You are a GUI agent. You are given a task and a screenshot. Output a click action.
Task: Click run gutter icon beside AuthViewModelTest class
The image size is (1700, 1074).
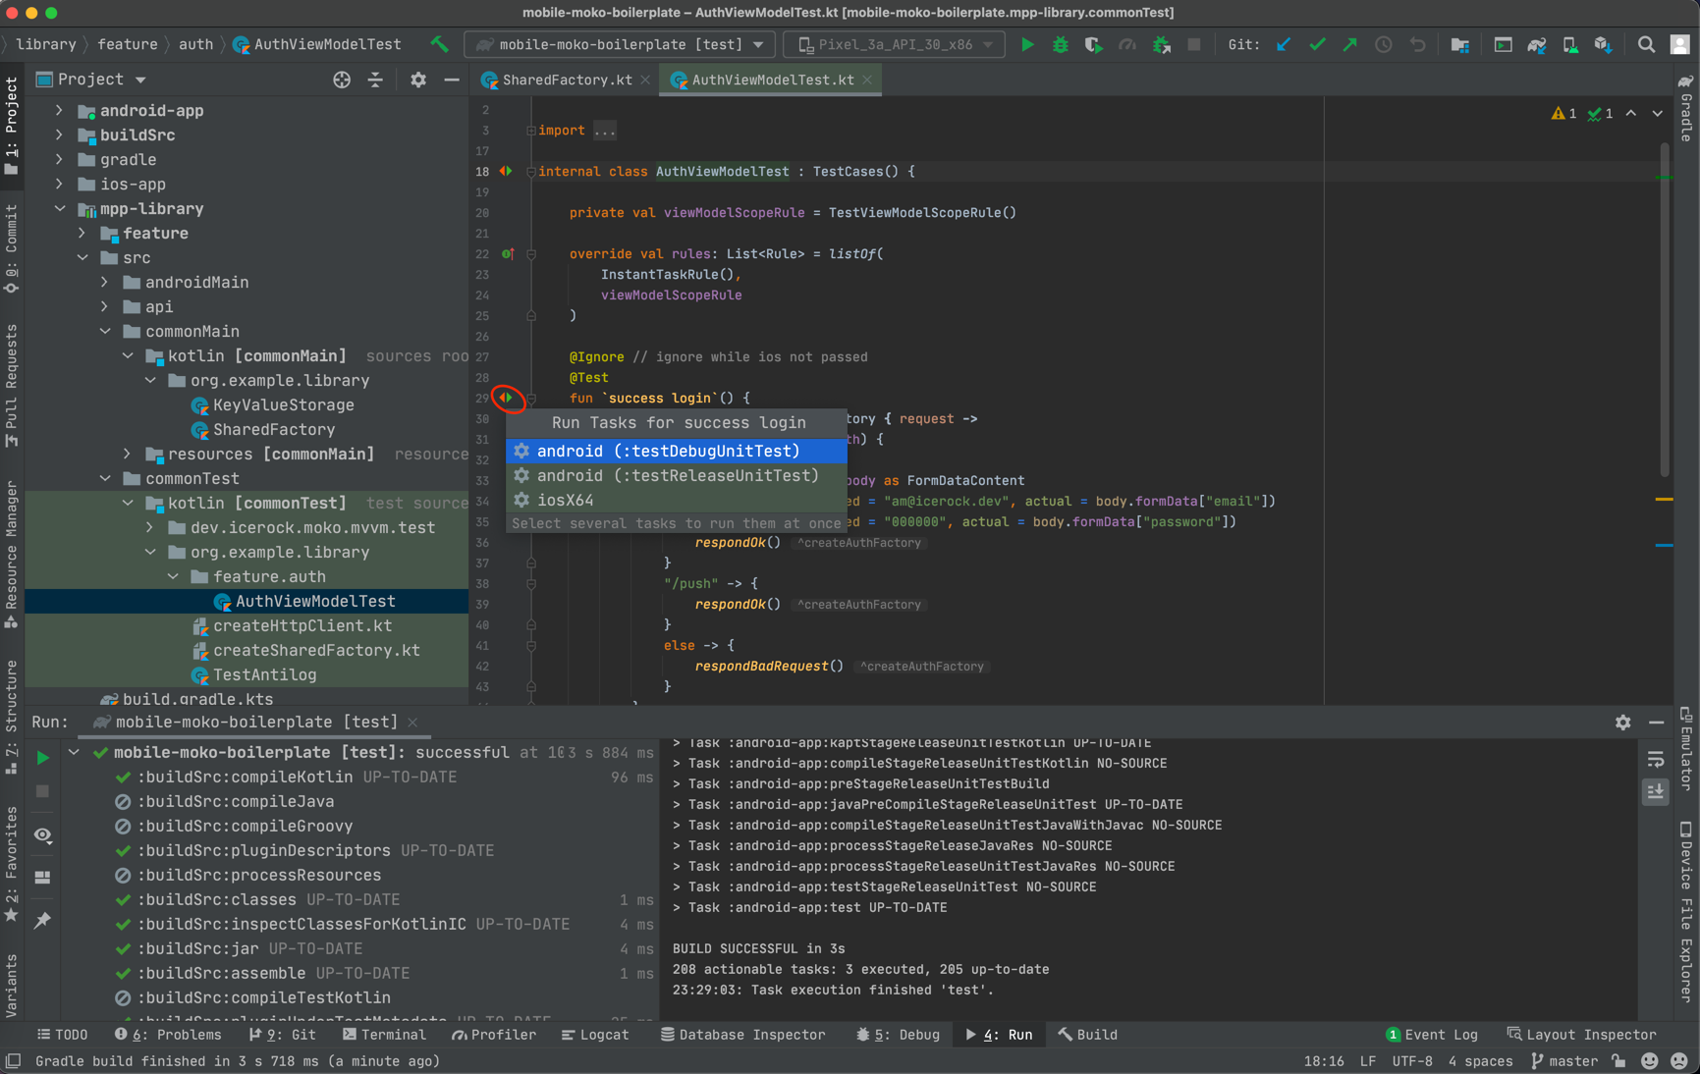(x=506, y=171)
